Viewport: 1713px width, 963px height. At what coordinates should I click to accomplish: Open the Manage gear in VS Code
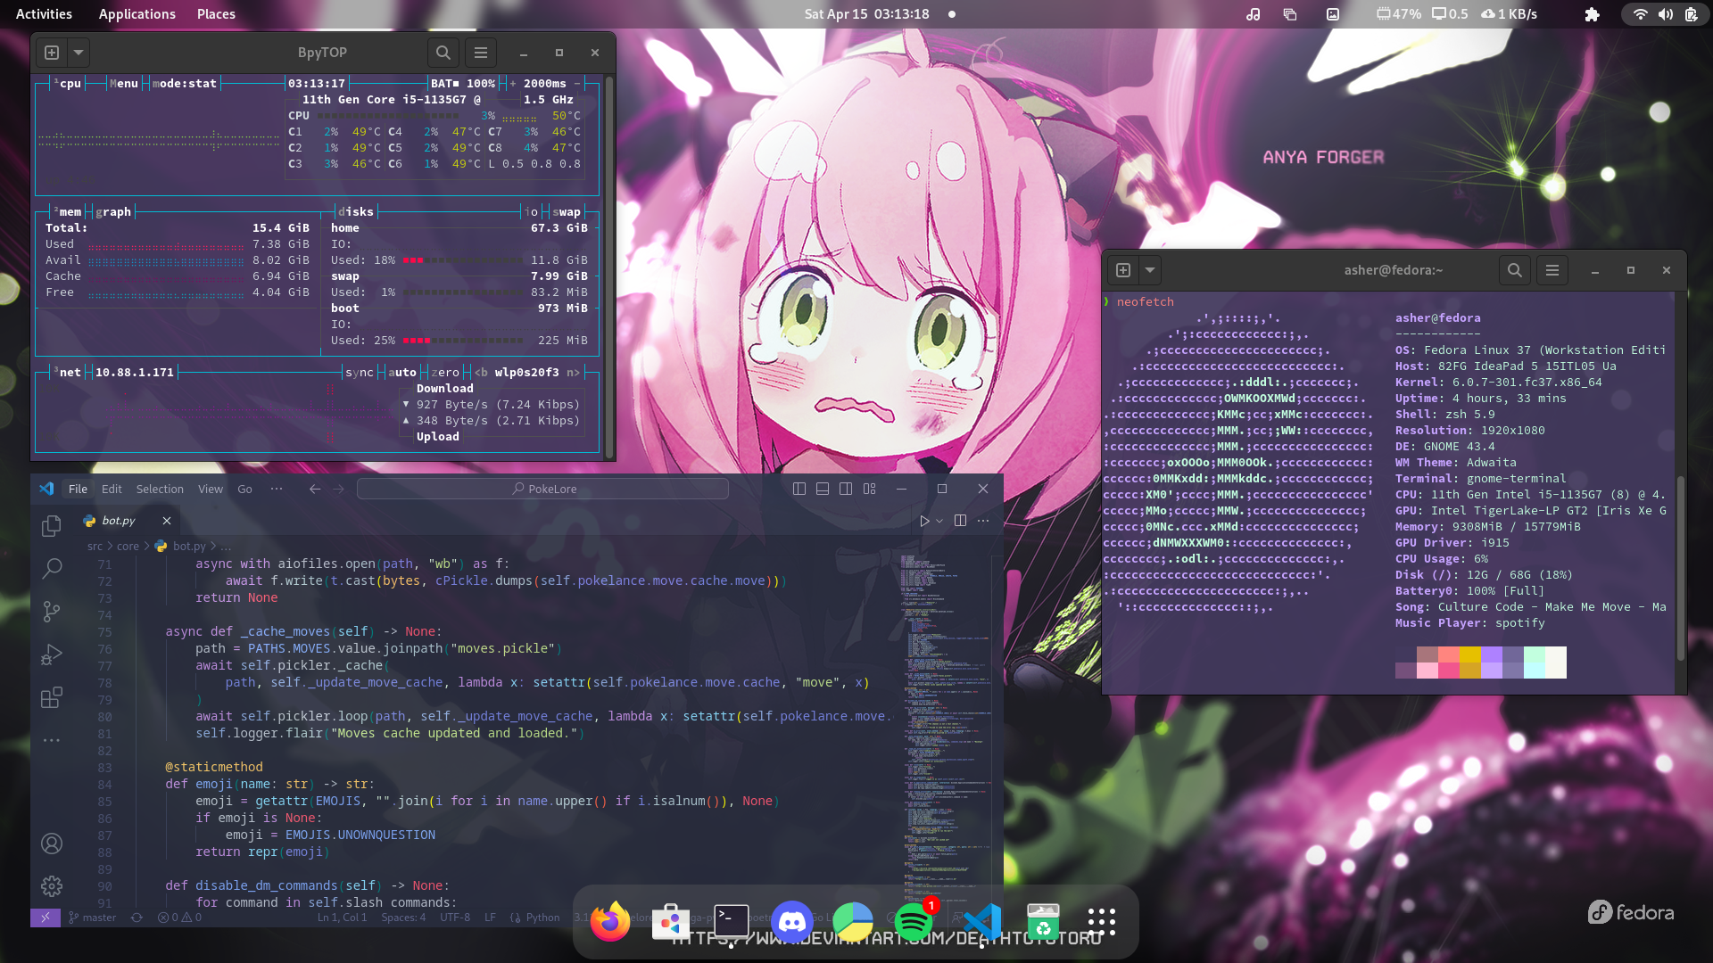tap(52, 885)
